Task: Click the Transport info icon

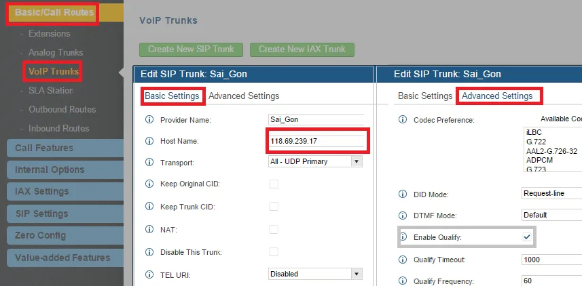Action: [x=149, y=163]
